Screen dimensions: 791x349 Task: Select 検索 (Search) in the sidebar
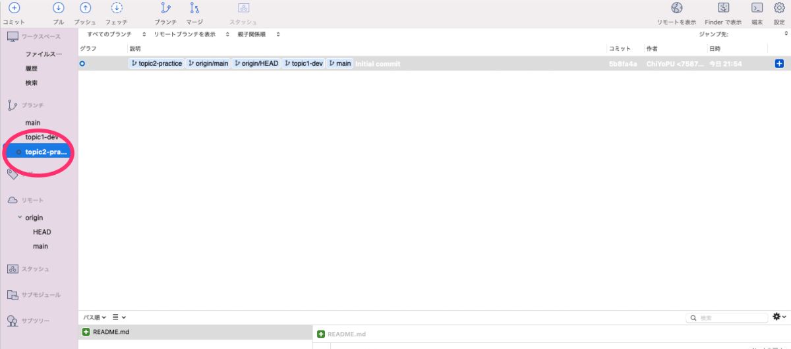(32, 83)
